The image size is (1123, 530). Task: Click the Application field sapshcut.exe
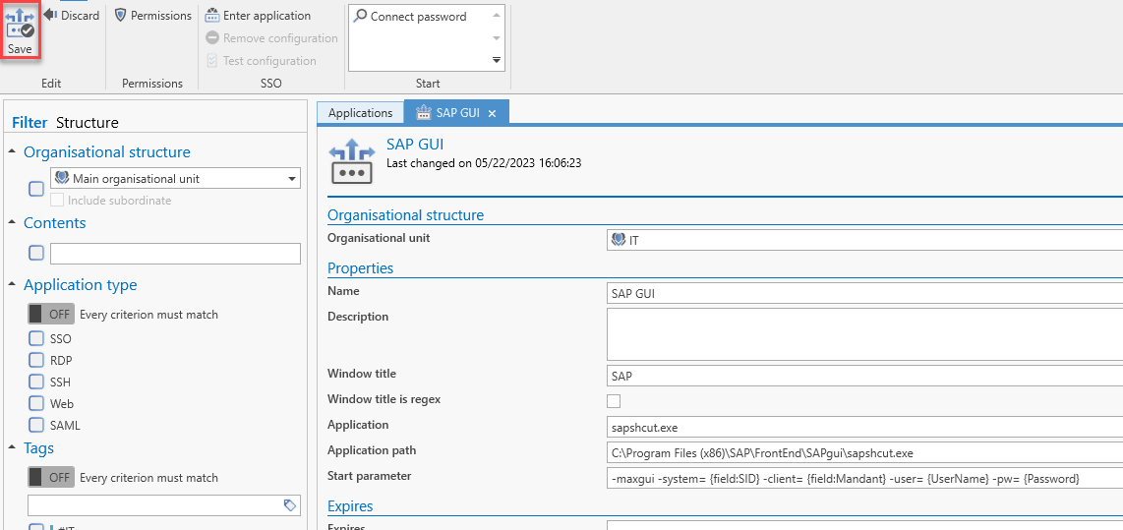click(864, 428)
